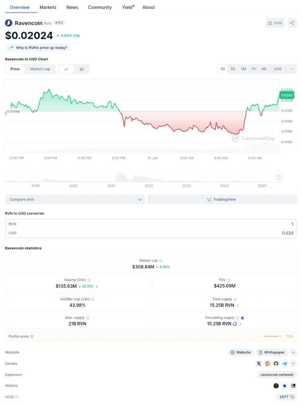
Task: Open the Reddit social link
Action: [x=268, y=363]
